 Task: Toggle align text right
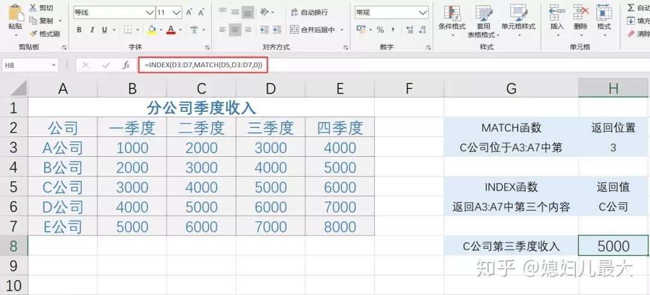coord(248,30)
